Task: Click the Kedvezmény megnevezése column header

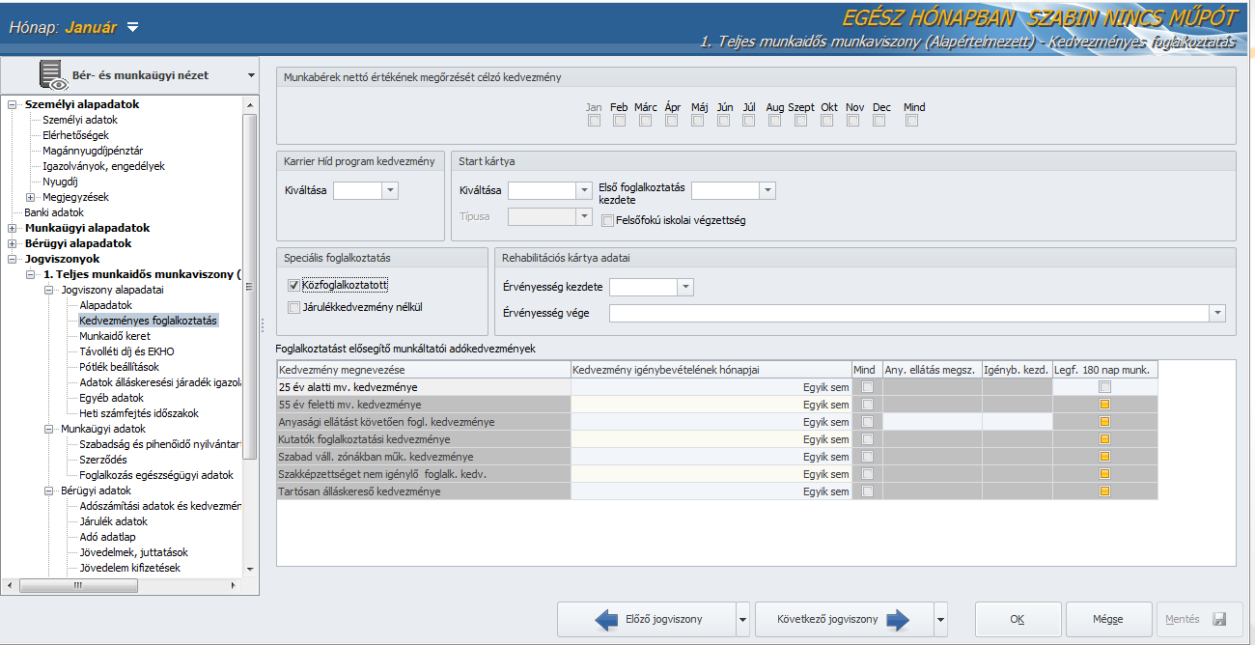Action: tap(424, 370)
